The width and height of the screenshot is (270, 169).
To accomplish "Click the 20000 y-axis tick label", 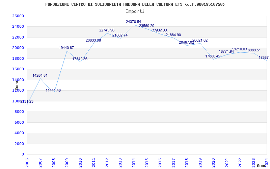I will 18,48.
